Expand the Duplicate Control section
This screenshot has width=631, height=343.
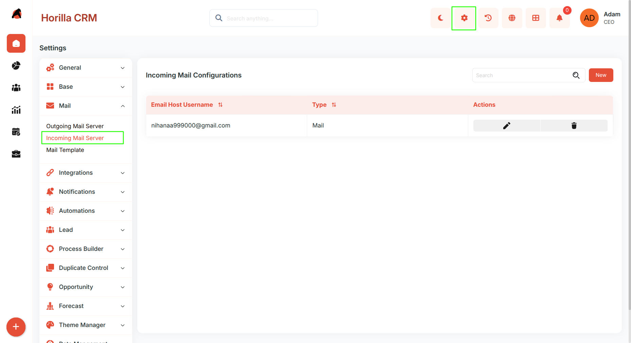86,268
